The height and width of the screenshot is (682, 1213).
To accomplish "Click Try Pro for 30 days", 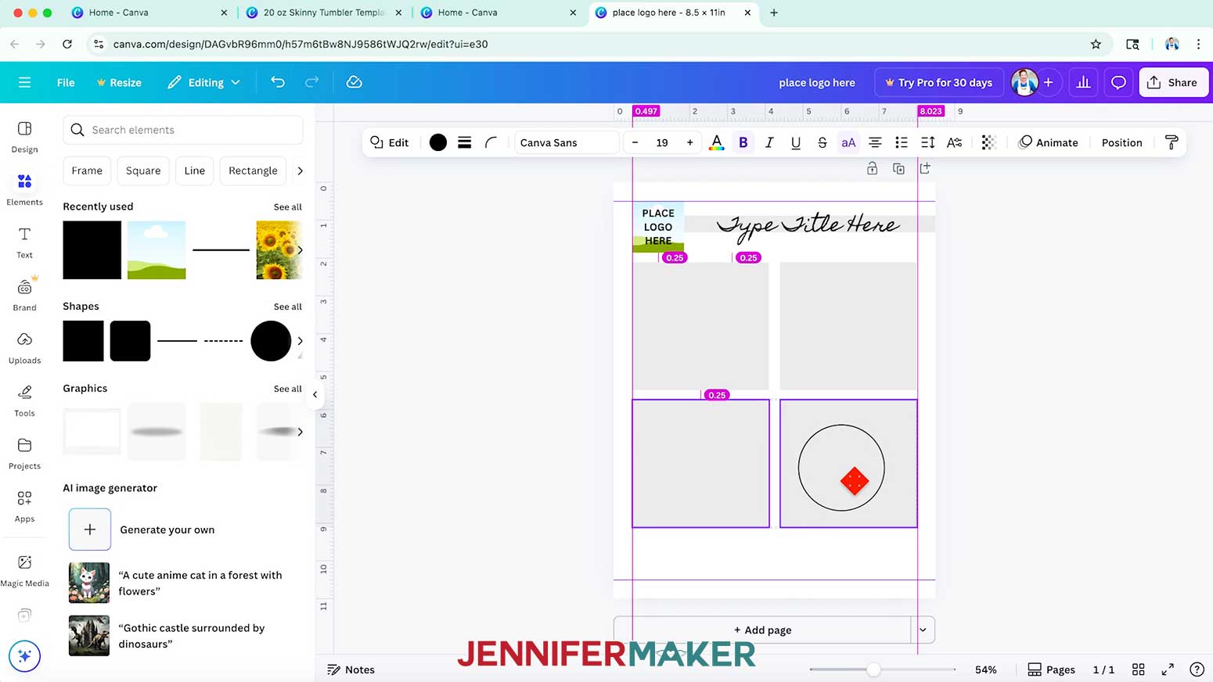I will (x=938, y=82).
